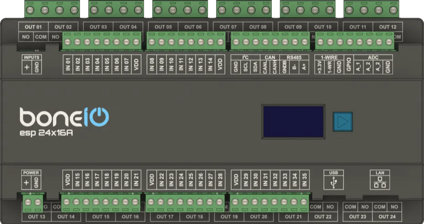Click the boneIO logo
The width and height of the screenshot is (424, 224).
pyautogui.click(x=64, y=118)
